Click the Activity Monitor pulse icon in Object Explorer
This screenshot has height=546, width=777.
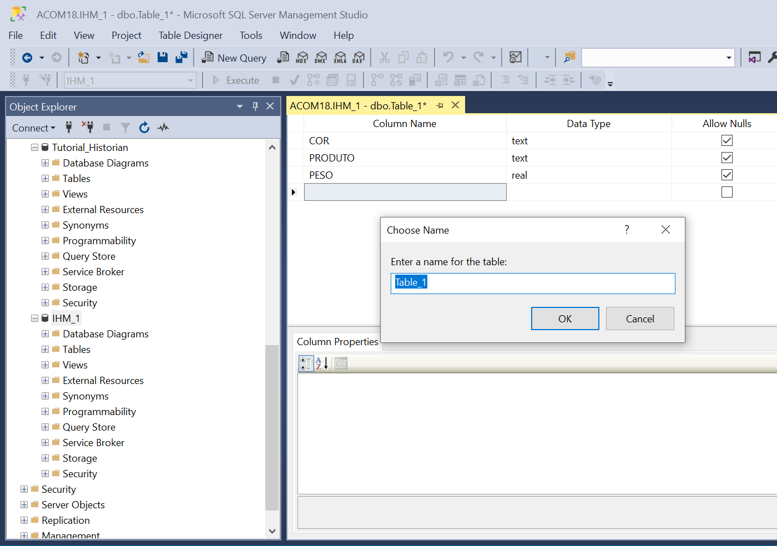(x=163, y=128)
